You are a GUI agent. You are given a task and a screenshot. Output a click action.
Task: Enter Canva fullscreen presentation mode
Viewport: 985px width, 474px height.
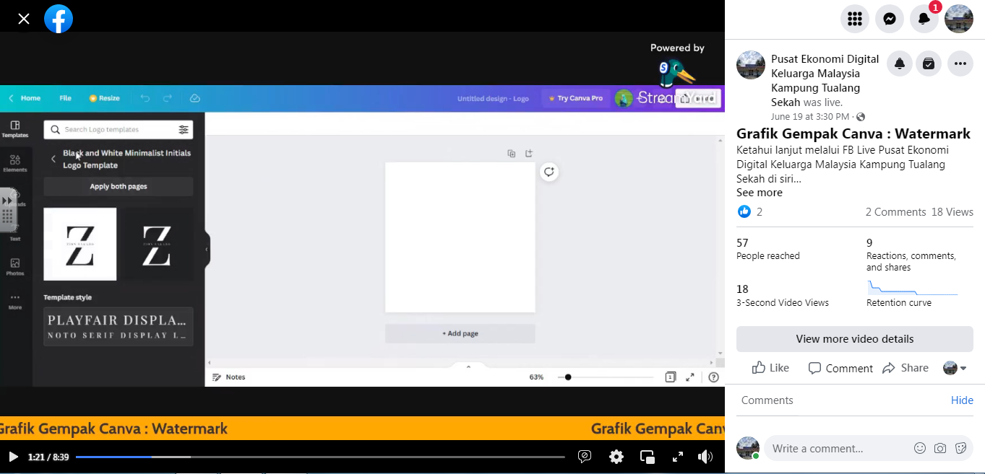click(x=690, y=377)
